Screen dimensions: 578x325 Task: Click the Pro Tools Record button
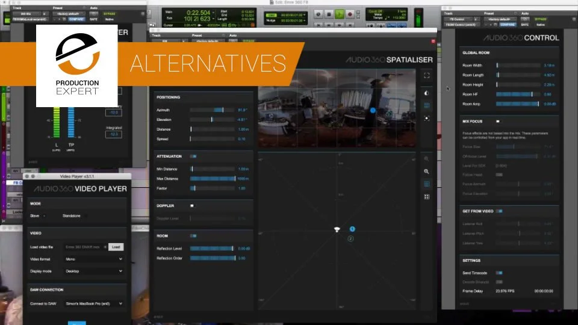[x=350, y=14]
